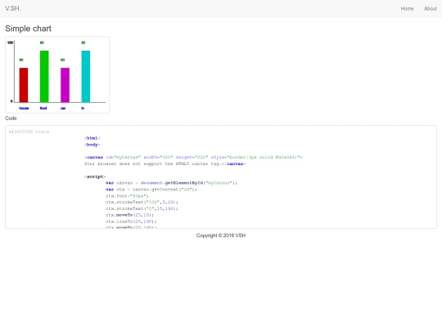
Task: Click the canvas myCanvas tag line
Action: [x=193, y=157]
